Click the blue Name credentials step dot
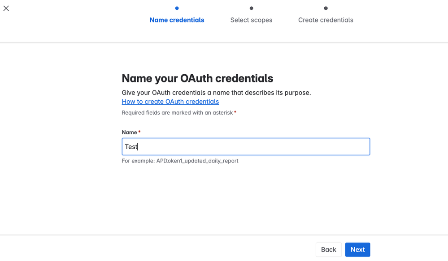 click(177, 8)
